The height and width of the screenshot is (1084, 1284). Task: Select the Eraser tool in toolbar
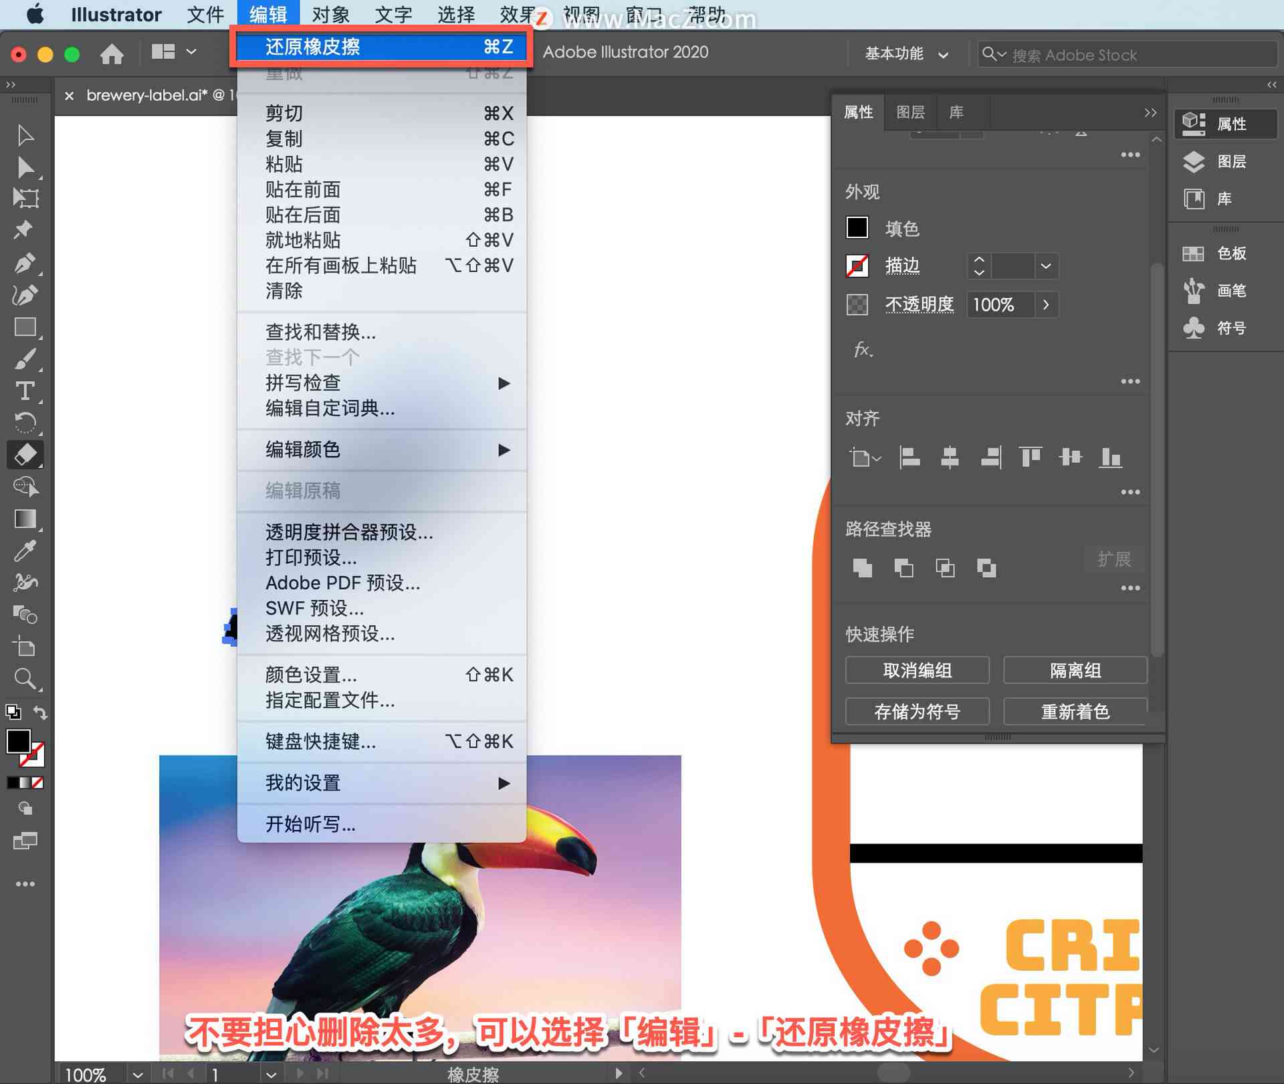[23, 453]
